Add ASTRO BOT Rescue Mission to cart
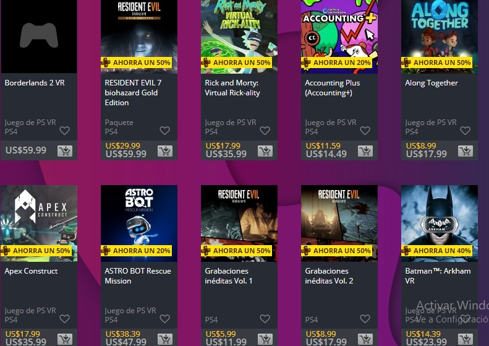489x346 pixels. click(165, 339)
